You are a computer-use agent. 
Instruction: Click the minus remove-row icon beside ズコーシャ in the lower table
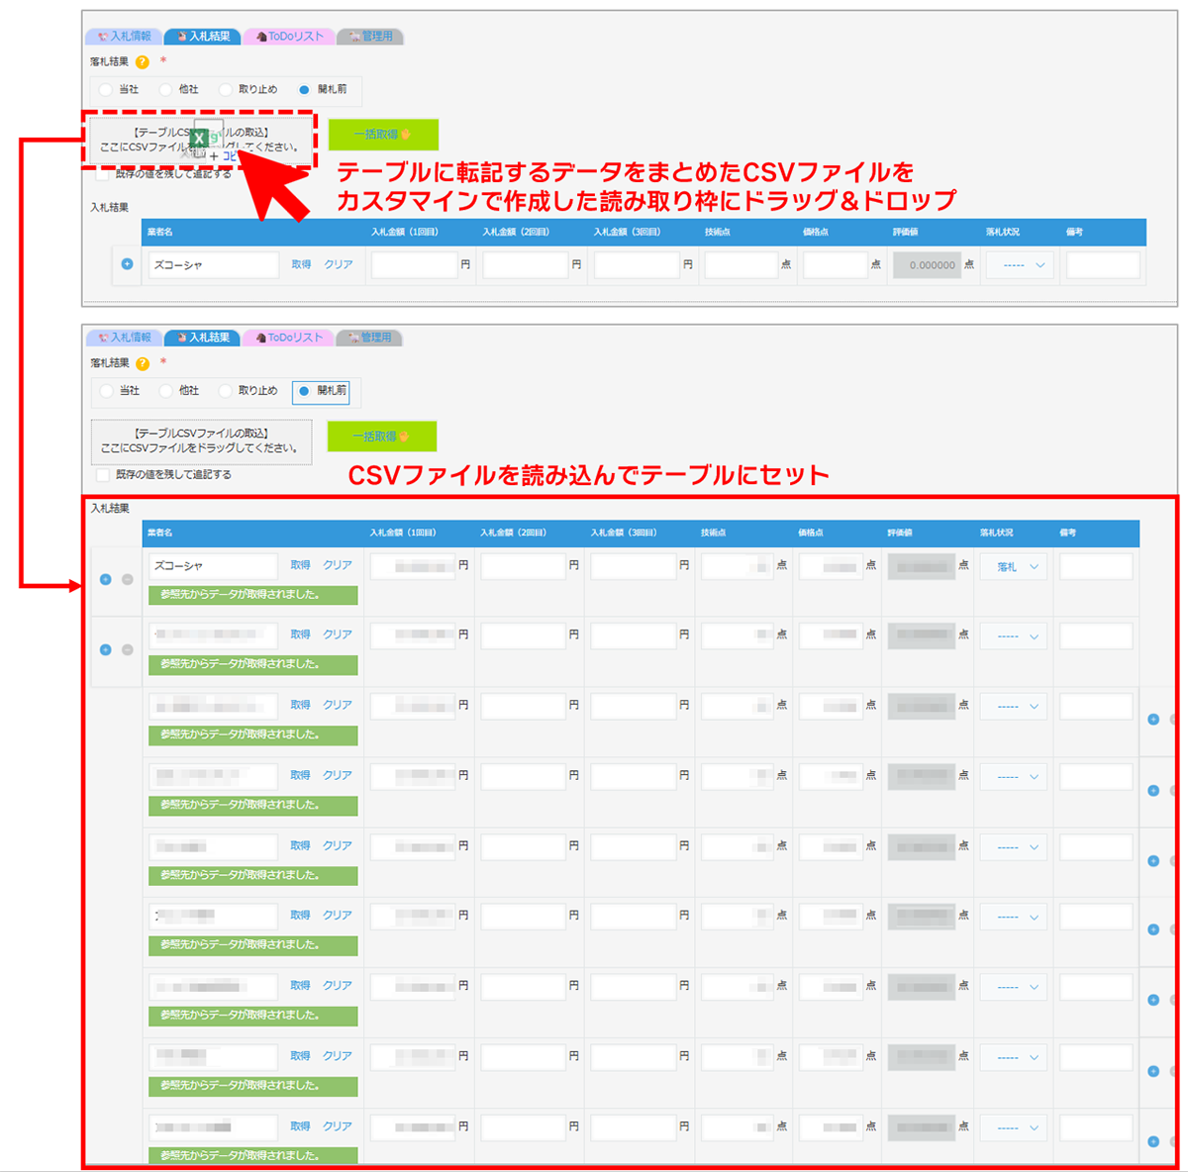[128, 579]
